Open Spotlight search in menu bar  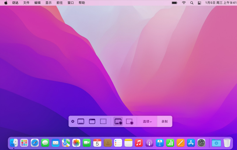[192, 2]
